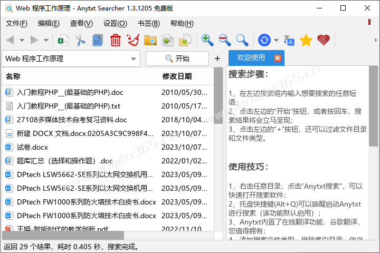The width and height of the screenshot is (380, 253).
Task: Click the yellow star bookmark icon
Action: point(306,40)
